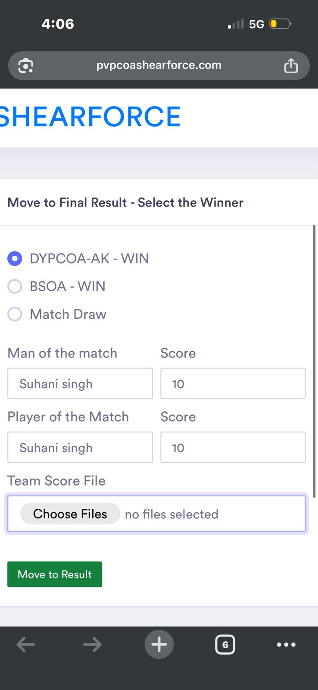318x690 pixels.
Task: Open a new tab with plus icon
Action: [x=159, y=645]
